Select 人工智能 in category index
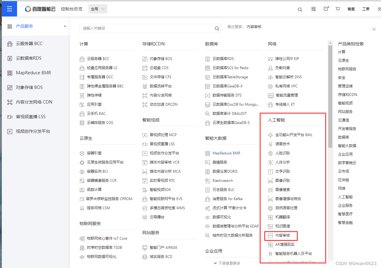 pos(345,197)
